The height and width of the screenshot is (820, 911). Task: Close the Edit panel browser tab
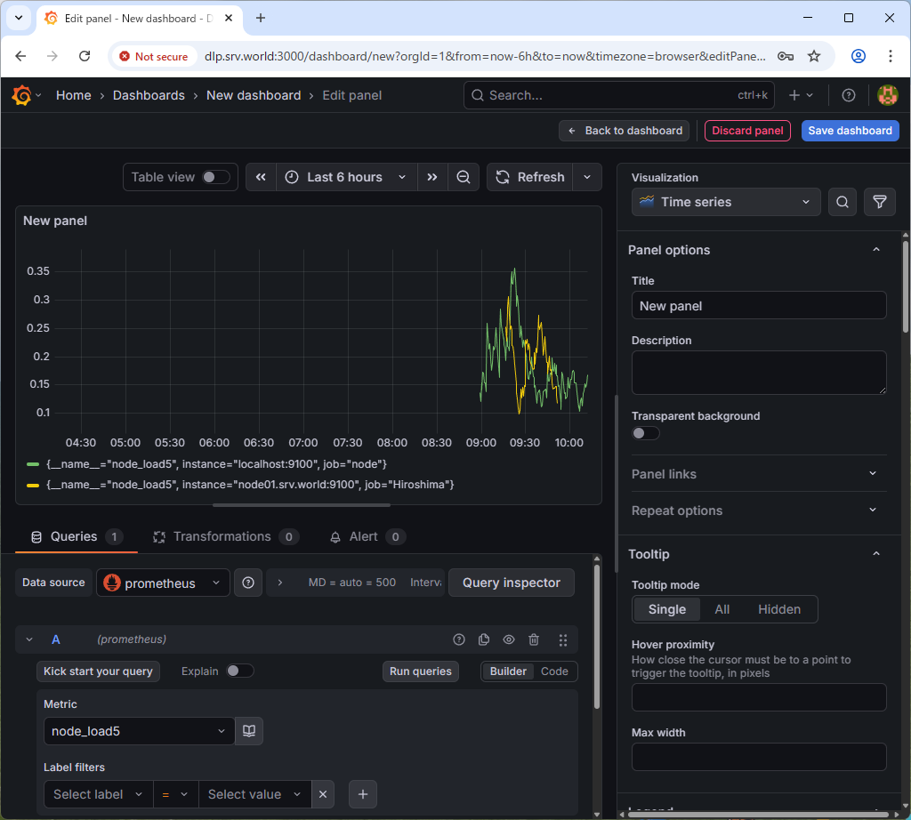[229, 18]
